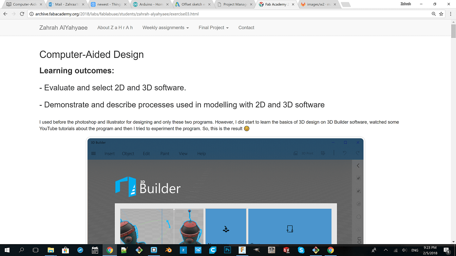Screen dimensions: 456x256
Task: Open the zoom magnifier icon in address bar
Action: pyautogui.click(x=434, y=14)
